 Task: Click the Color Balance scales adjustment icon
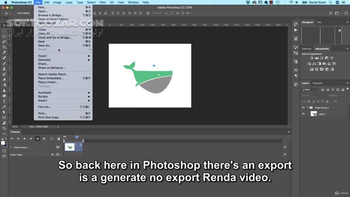pos(314,64)
